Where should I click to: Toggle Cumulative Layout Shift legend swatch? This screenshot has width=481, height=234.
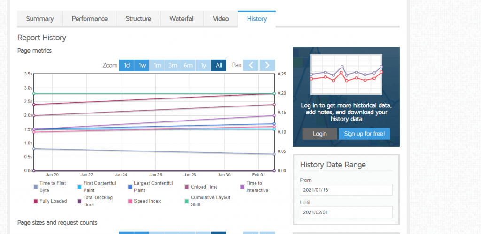pyautogui.click(x=186, y=201)
